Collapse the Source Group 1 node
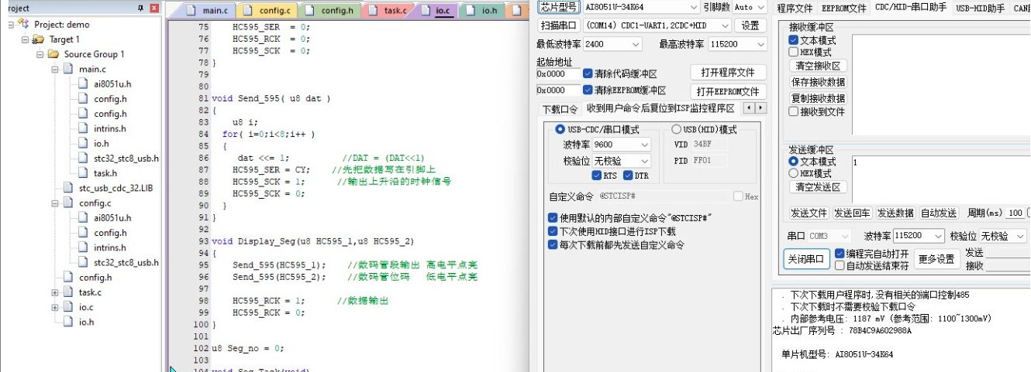Image resolution: width=1031 pixels, height=372 pixels. pos(40,54)
